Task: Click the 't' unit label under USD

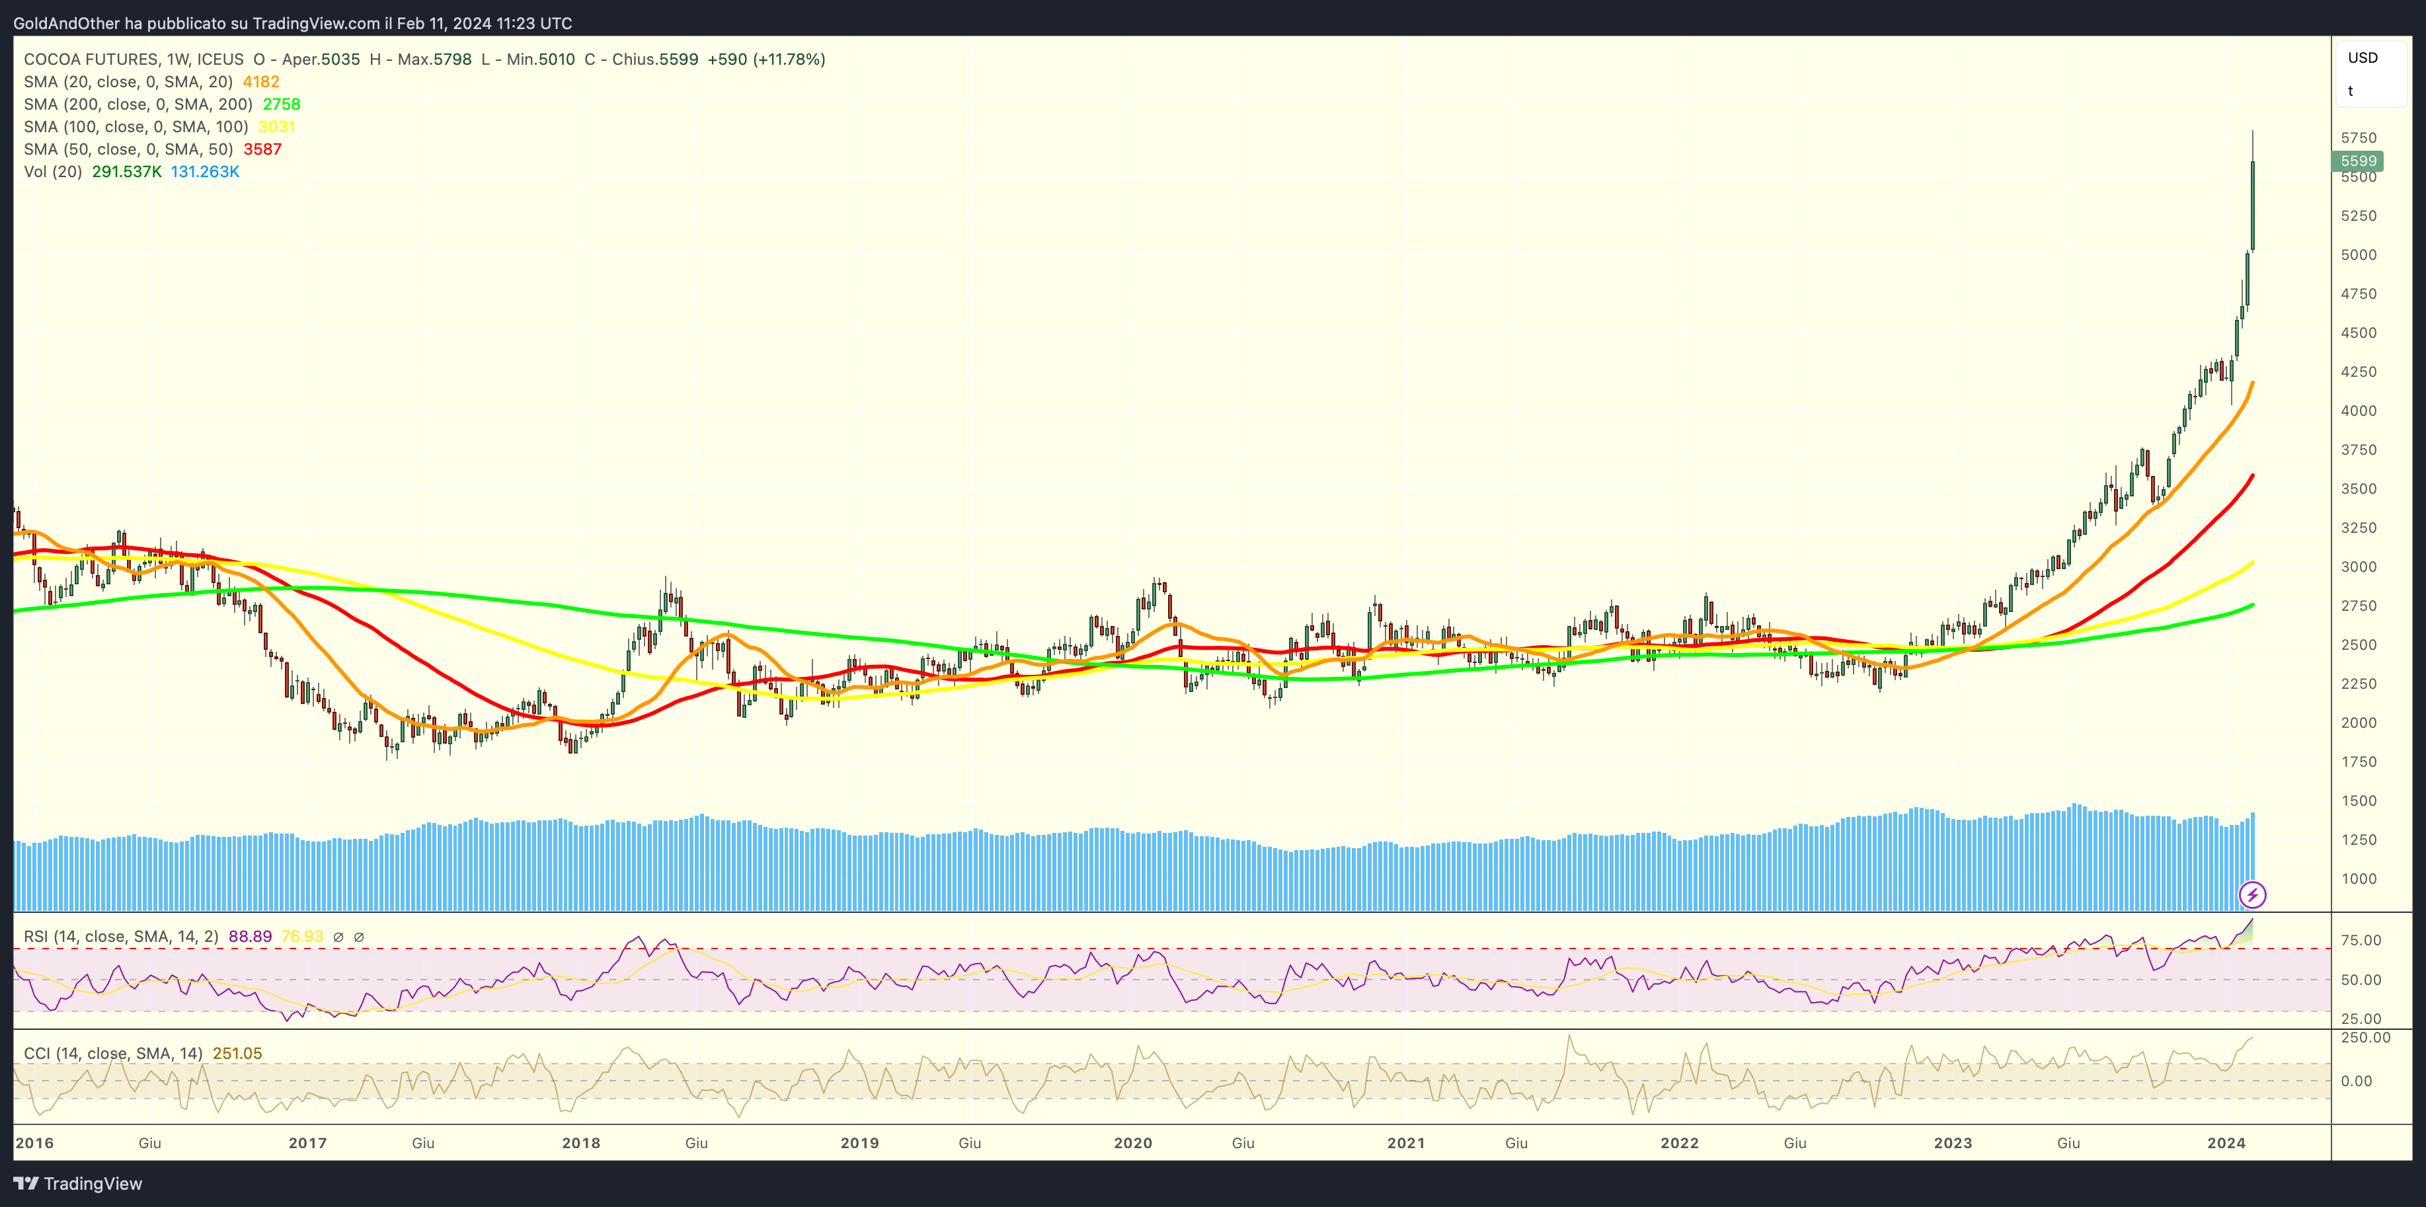Action: [2351, 91]
